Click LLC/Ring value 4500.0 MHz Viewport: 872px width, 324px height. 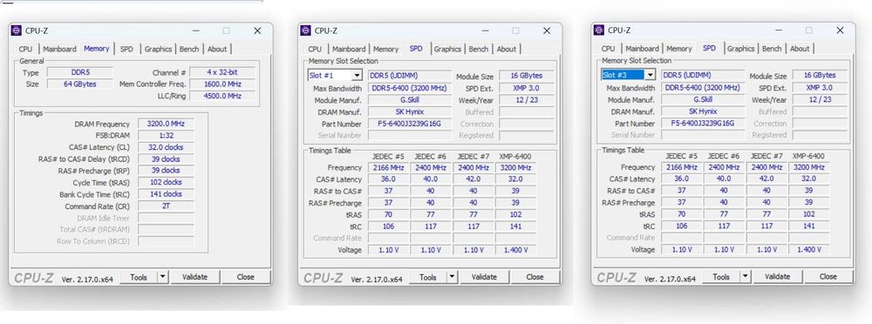[x=222, y=96]
